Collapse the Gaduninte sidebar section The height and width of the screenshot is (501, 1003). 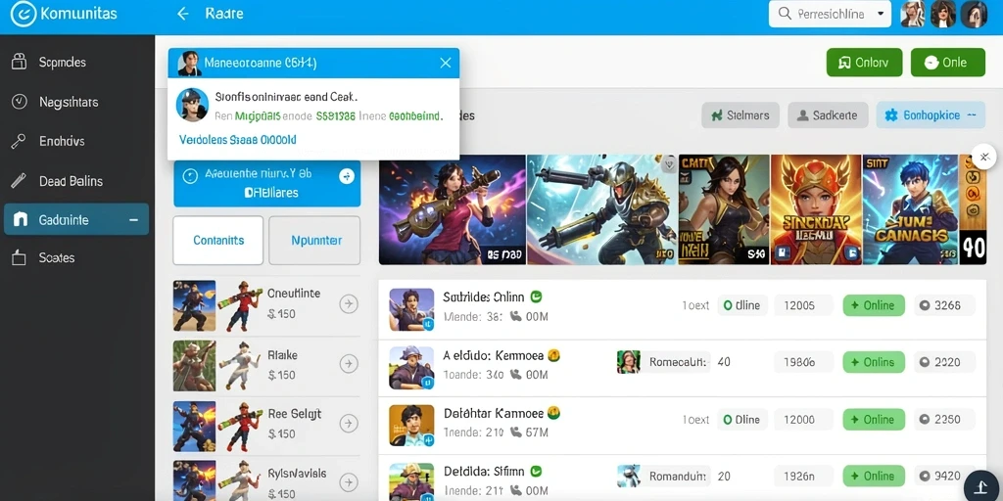tap(133, 220)
